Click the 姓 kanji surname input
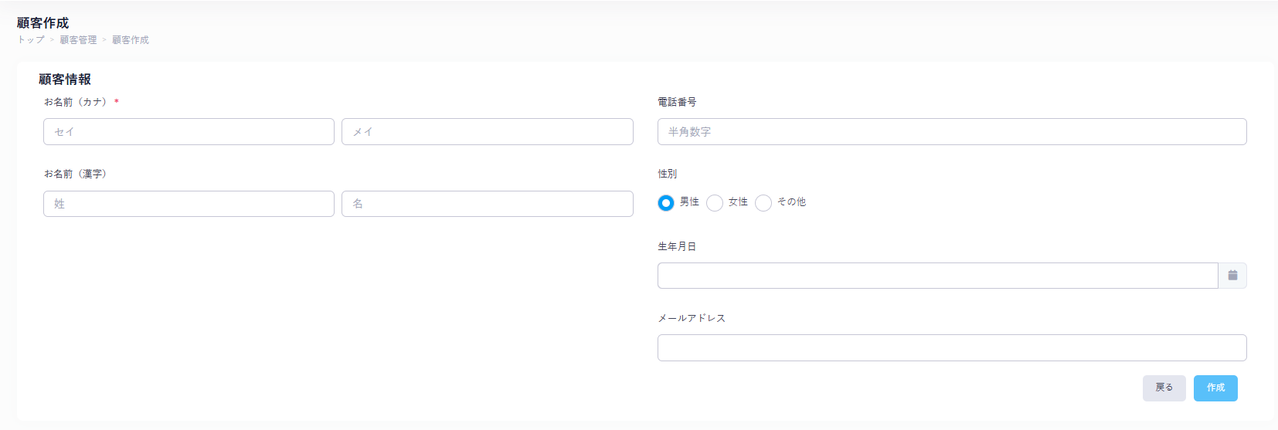1278x430 pixels. (189, 204)
